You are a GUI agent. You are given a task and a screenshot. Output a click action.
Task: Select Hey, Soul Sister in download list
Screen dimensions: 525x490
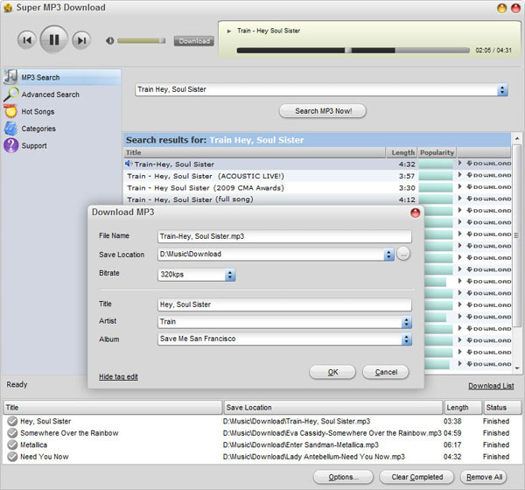[262, 422]
